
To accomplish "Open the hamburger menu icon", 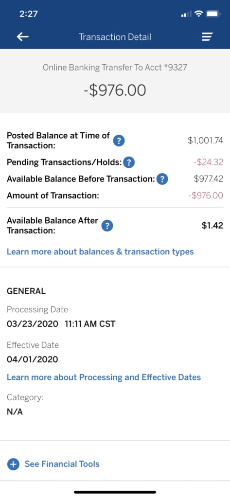I will 208,37.
